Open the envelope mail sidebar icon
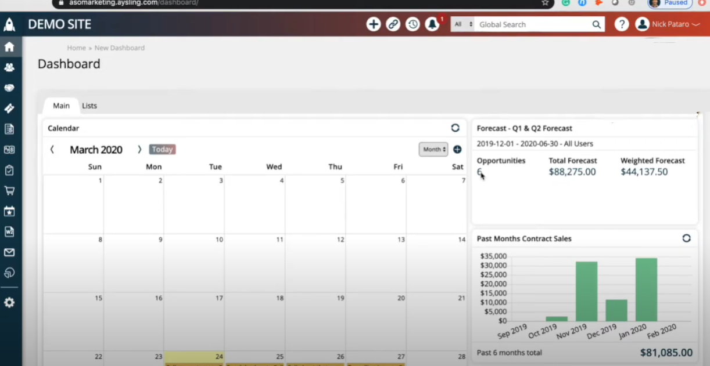This screenshot has width=710, height=366. point(9,252)
